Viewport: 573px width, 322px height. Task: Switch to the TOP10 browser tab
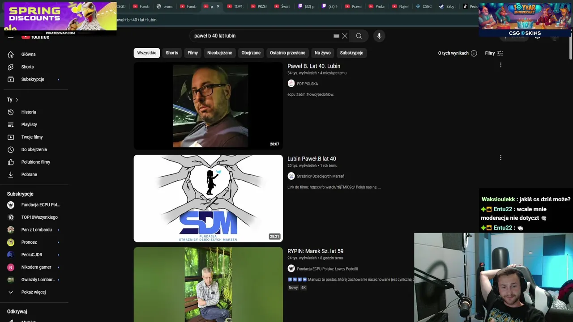tap(235, 6)
